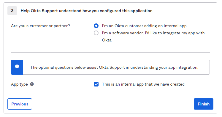Click the App type help question-mark icon
The width and height of the screenshot is (222, 117).
(32, 84)
